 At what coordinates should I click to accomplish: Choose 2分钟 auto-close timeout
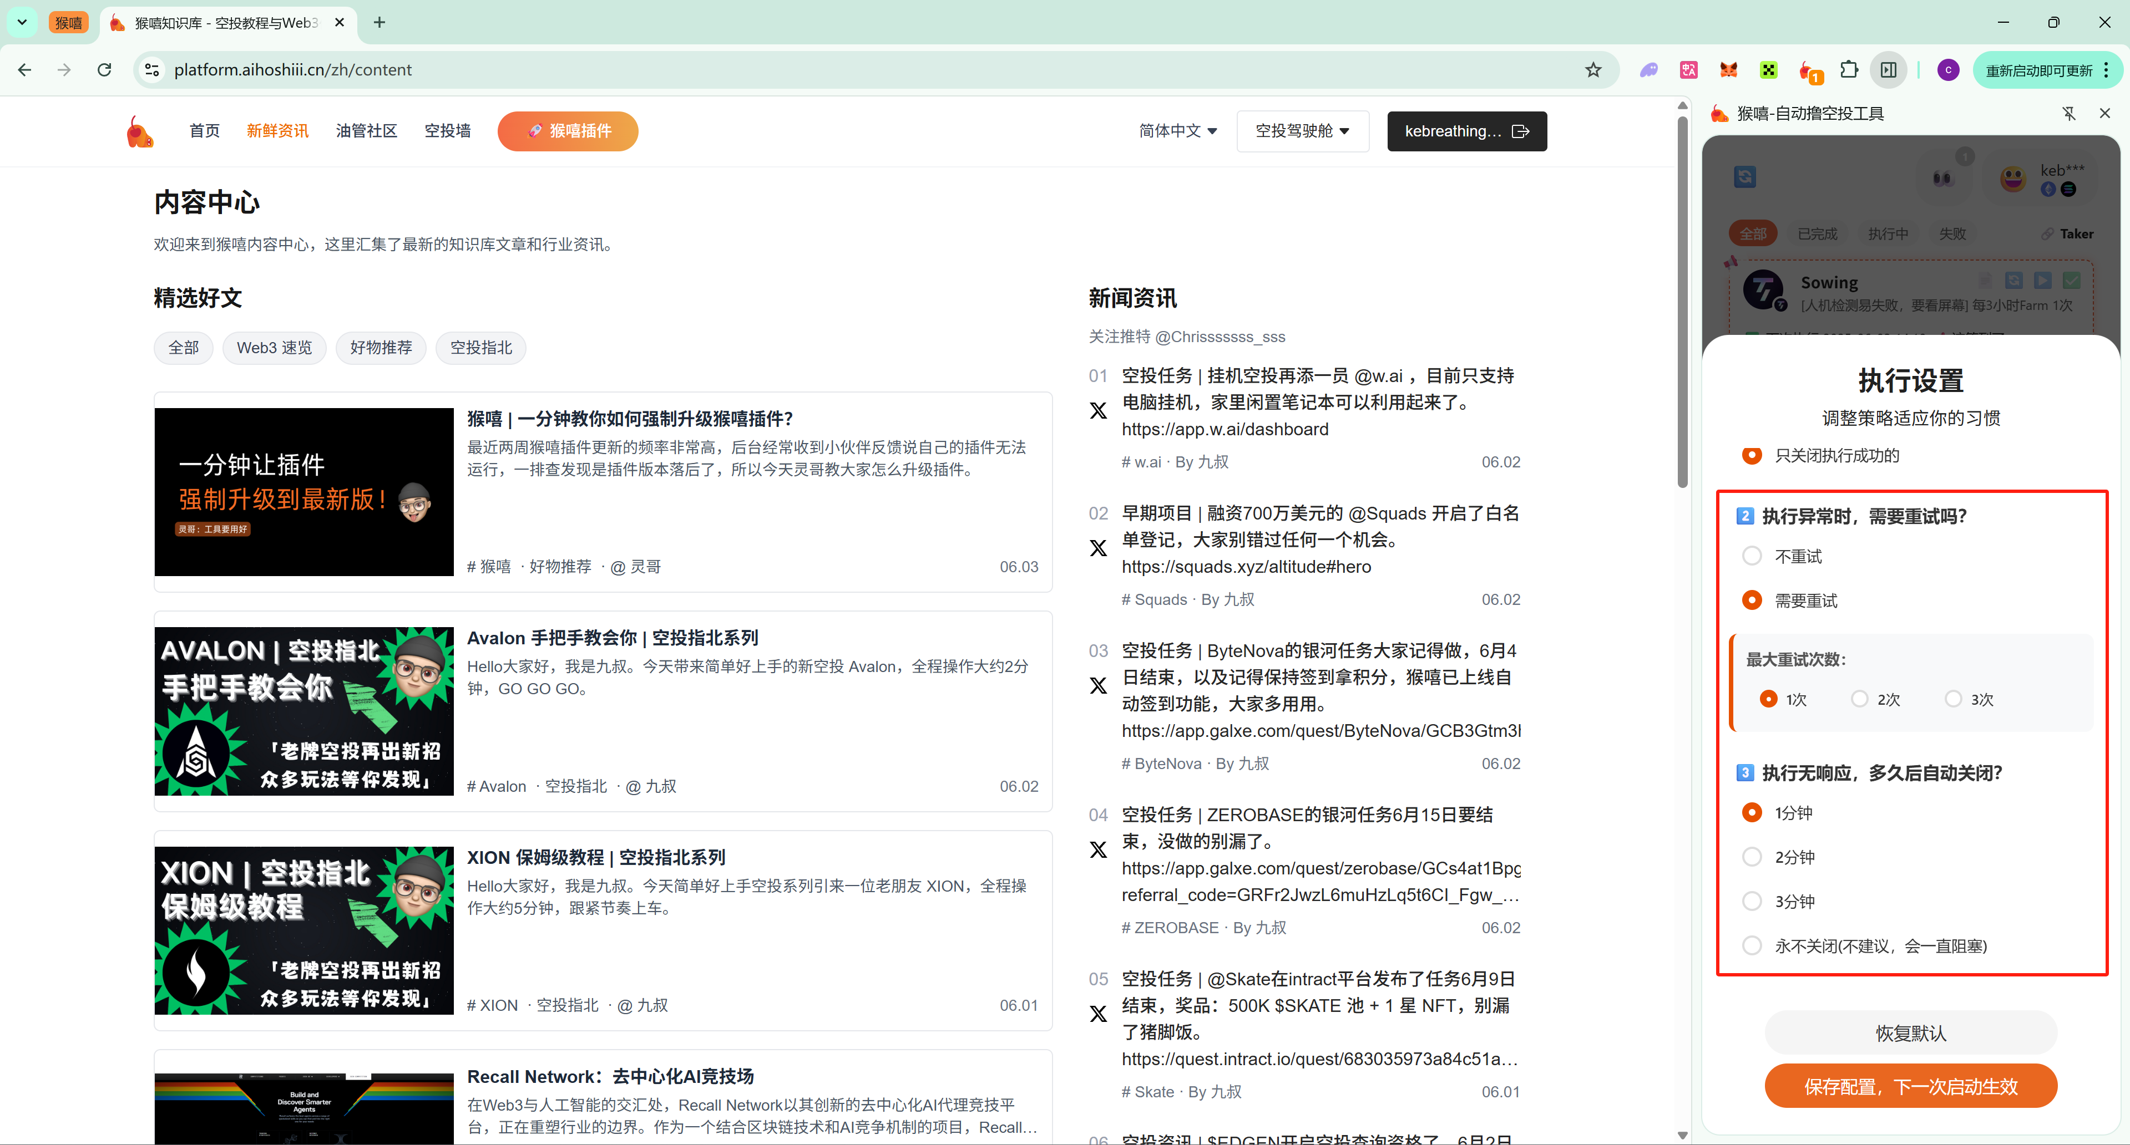(1751, 857)
